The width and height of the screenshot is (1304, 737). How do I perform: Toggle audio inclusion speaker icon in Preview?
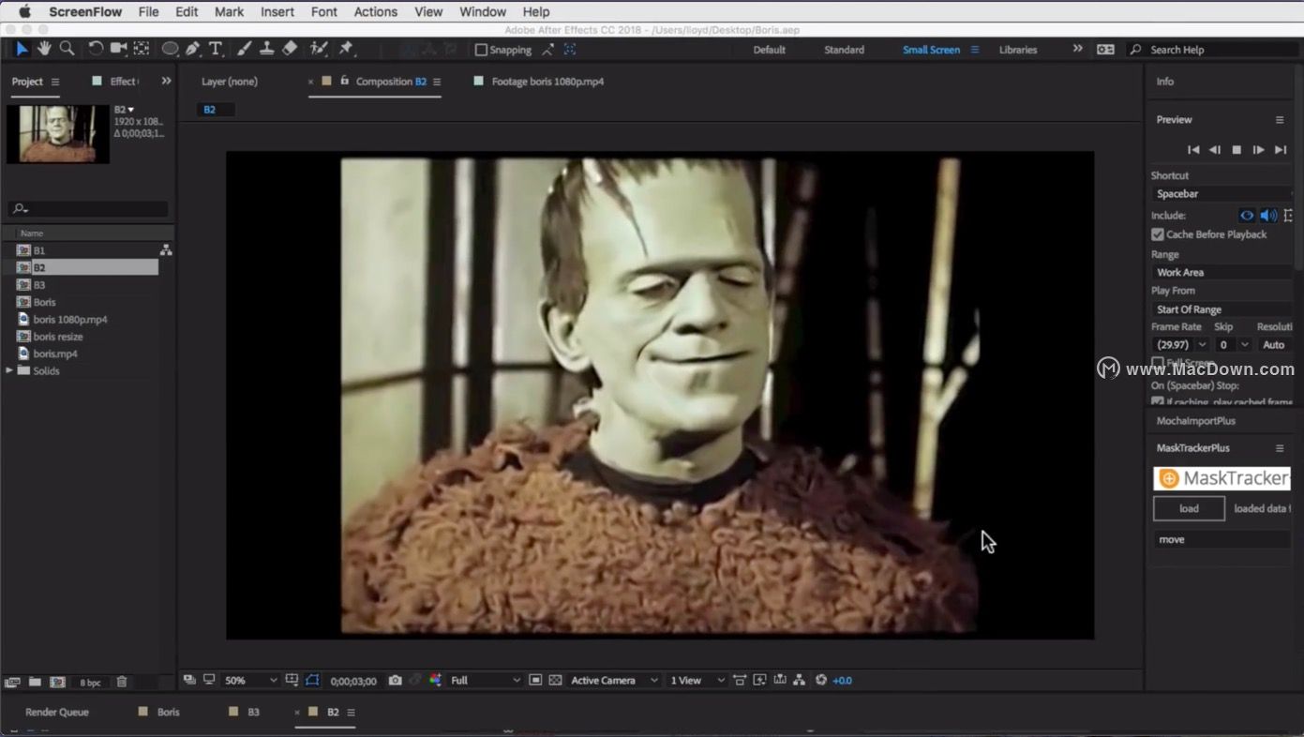click(1268, 216)
